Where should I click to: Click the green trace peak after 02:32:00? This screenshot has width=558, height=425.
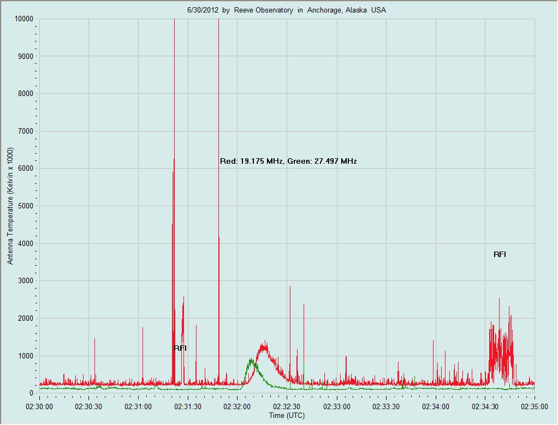coord(251,361)
